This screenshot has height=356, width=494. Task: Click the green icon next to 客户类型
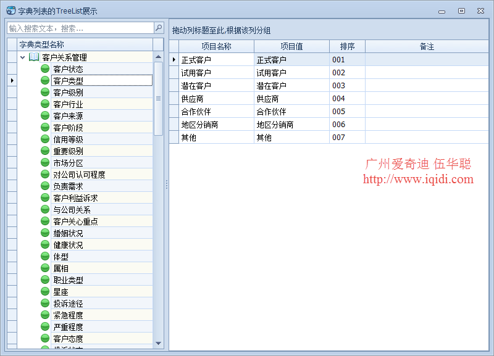pos(45,80)
